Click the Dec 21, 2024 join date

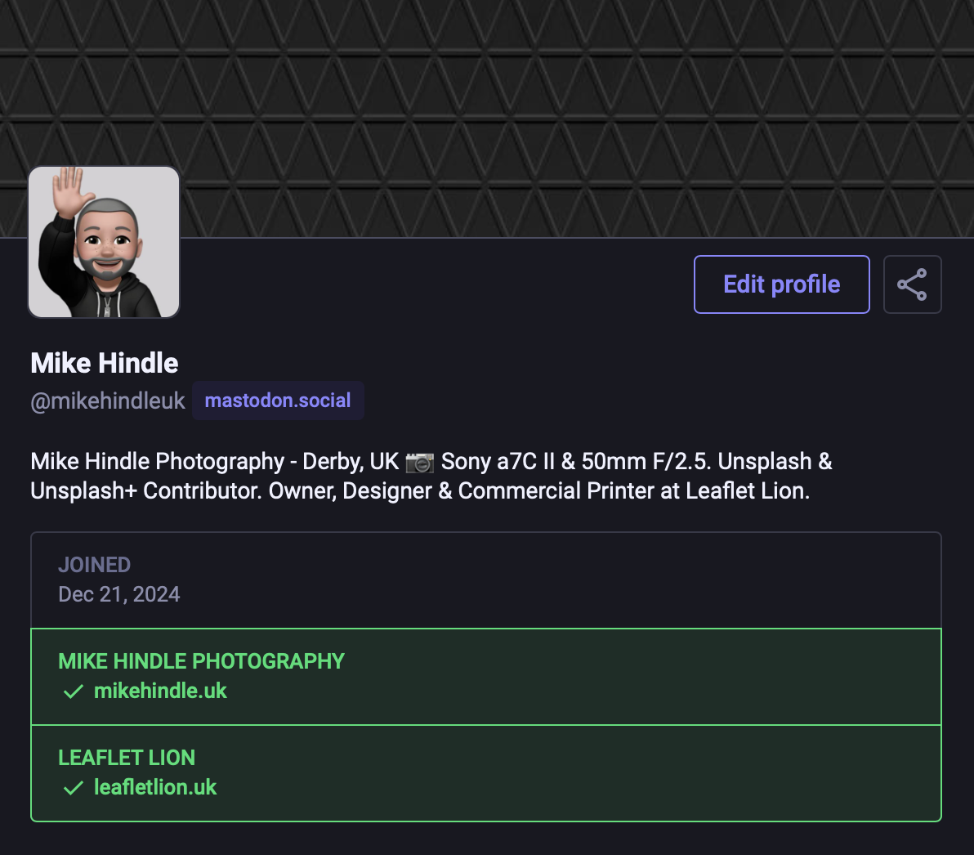point(119,594)
